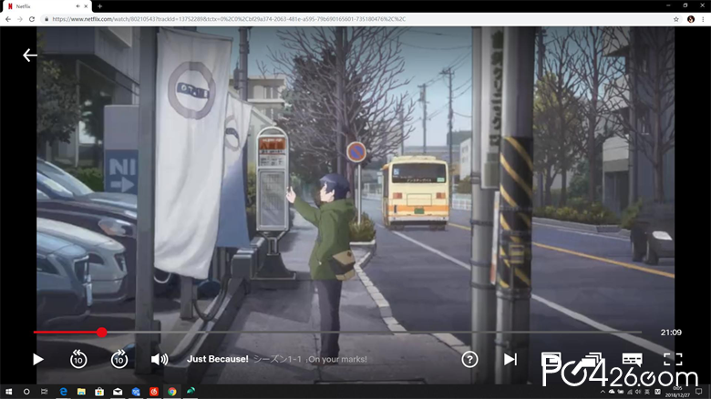
Task: Open the Windows Start menu
Action: [x=8, y=392]
